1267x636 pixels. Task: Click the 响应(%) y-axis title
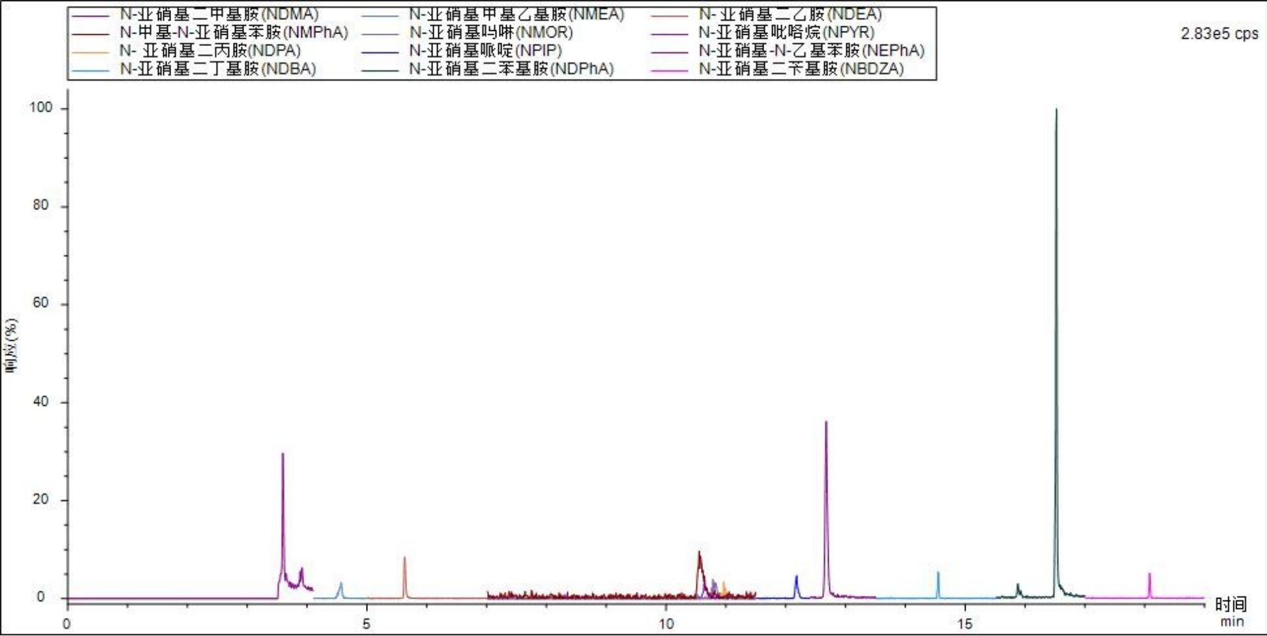click(x=11, y=346)
